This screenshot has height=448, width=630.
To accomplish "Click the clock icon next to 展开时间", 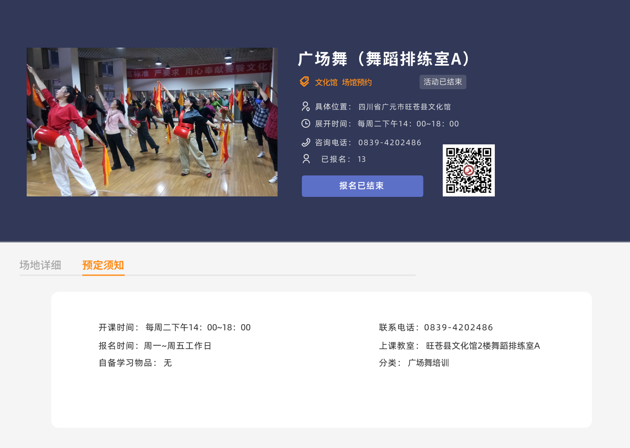I will (306, 124).
